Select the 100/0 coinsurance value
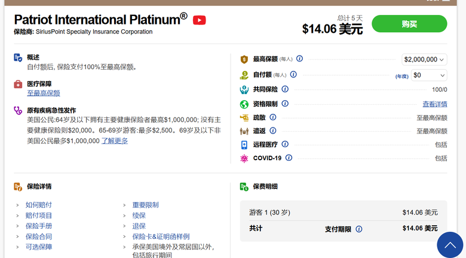The height and width of the screenshot is (258, 466). pos(440,89)
